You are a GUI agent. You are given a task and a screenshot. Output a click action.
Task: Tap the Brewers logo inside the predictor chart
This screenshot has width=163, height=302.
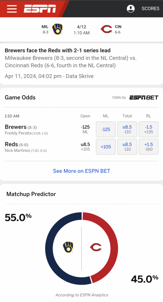point(68,247)
